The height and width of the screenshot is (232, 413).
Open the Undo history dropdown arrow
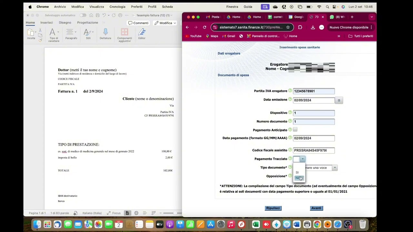(x=108, y=15)
